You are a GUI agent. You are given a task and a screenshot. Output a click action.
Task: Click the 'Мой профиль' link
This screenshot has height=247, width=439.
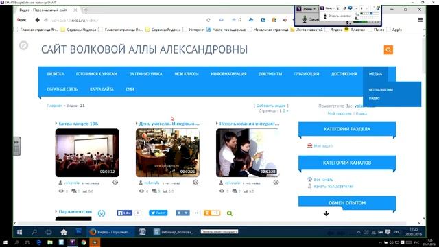click(x=340, y=113)
